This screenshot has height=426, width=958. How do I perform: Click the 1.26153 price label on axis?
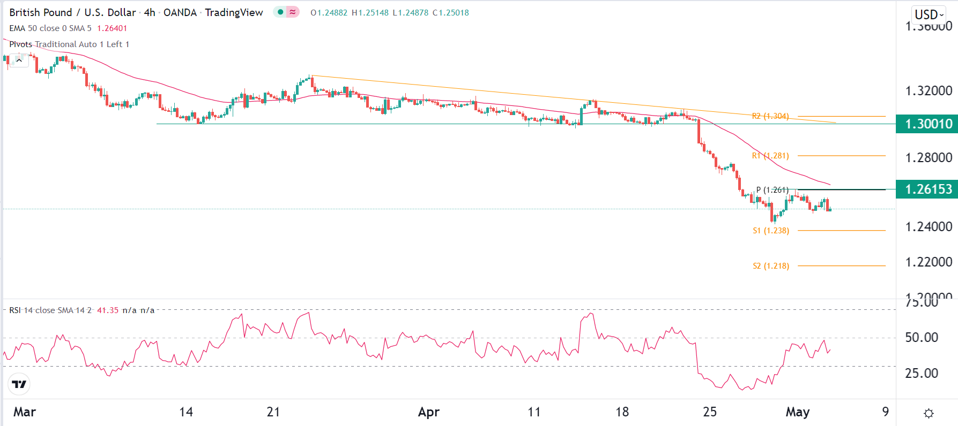click(928, 189)
